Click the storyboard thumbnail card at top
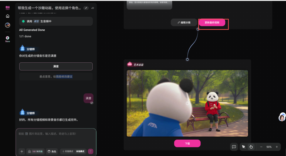The width and height of the screenshot is (286, 156). [x=149, y=5]
